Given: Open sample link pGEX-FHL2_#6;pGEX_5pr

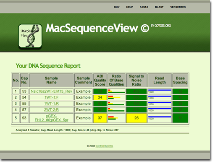Looking at the screenshot, I should click(51, 118).
